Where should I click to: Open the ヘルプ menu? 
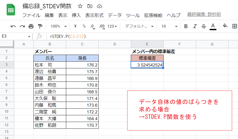[174, 15]
